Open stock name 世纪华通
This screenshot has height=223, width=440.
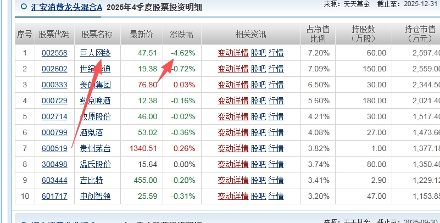point(96,69)
